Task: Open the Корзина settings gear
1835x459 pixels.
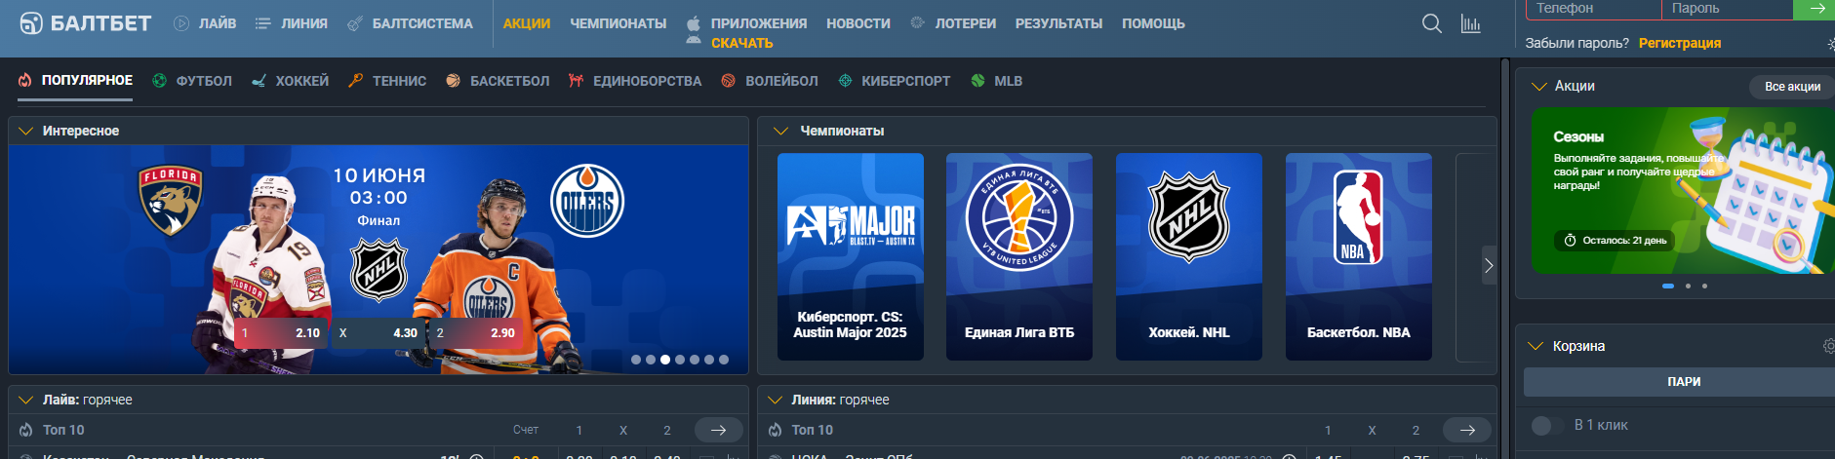Action: pos(1828,346)
